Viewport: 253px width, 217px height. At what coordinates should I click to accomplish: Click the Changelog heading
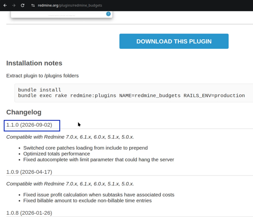point(24,112)
